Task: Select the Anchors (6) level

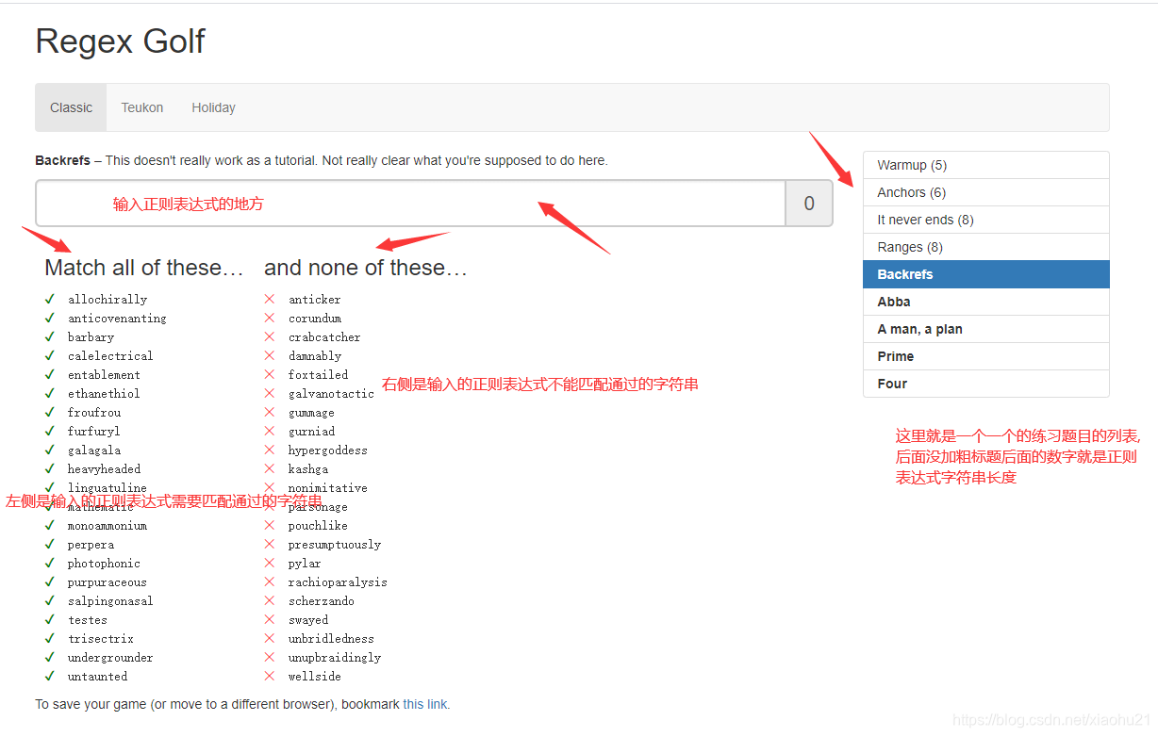Action: (x=985, y=192)
